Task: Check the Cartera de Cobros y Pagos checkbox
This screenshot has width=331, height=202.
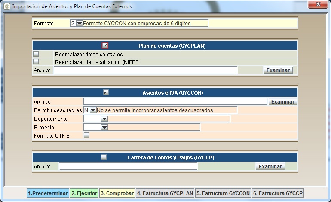Action: (104, 157)
